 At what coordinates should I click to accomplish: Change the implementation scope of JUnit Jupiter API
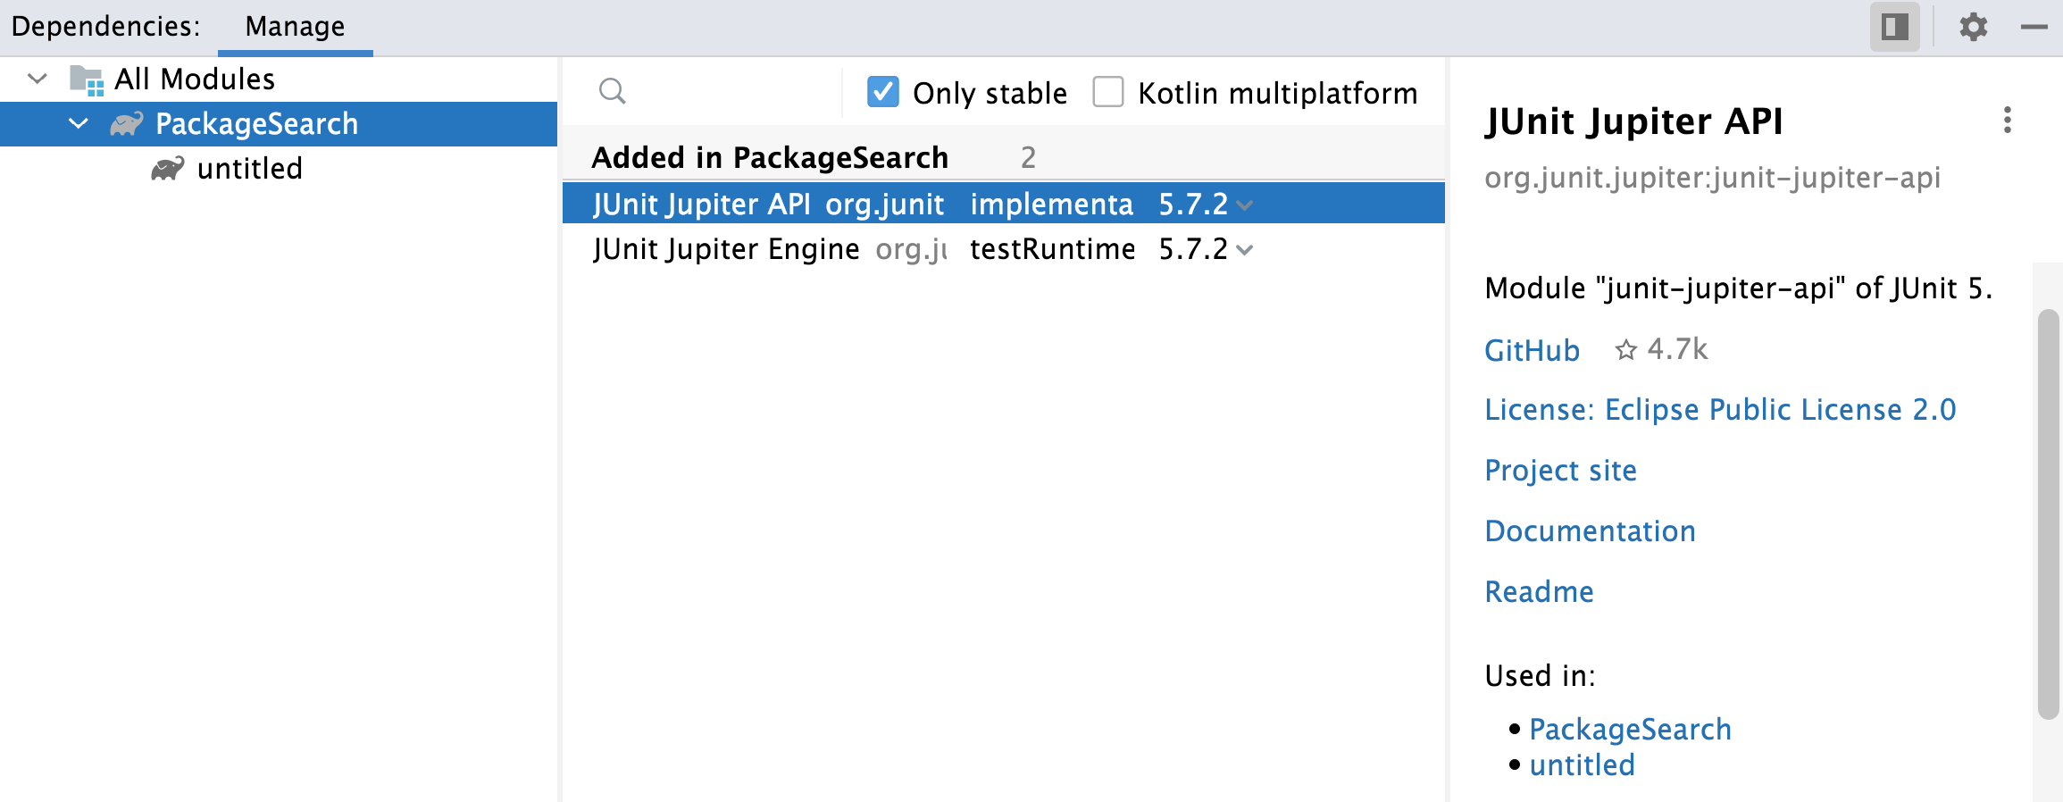point(1051,205)
